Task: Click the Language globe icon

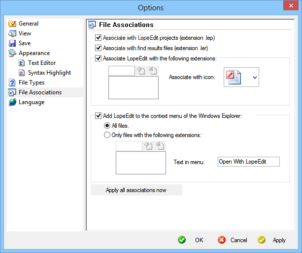Action: click(x=12, y=102)
